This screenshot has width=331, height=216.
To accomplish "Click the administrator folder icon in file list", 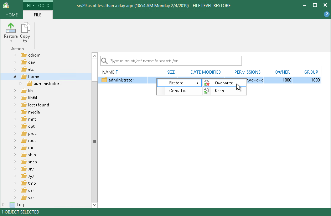I will point(104,80).
